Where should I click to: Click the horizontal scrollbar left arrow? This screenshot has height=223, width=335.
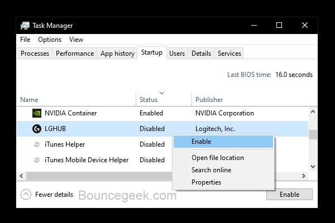pyautogui.click(x=21, y=176)
